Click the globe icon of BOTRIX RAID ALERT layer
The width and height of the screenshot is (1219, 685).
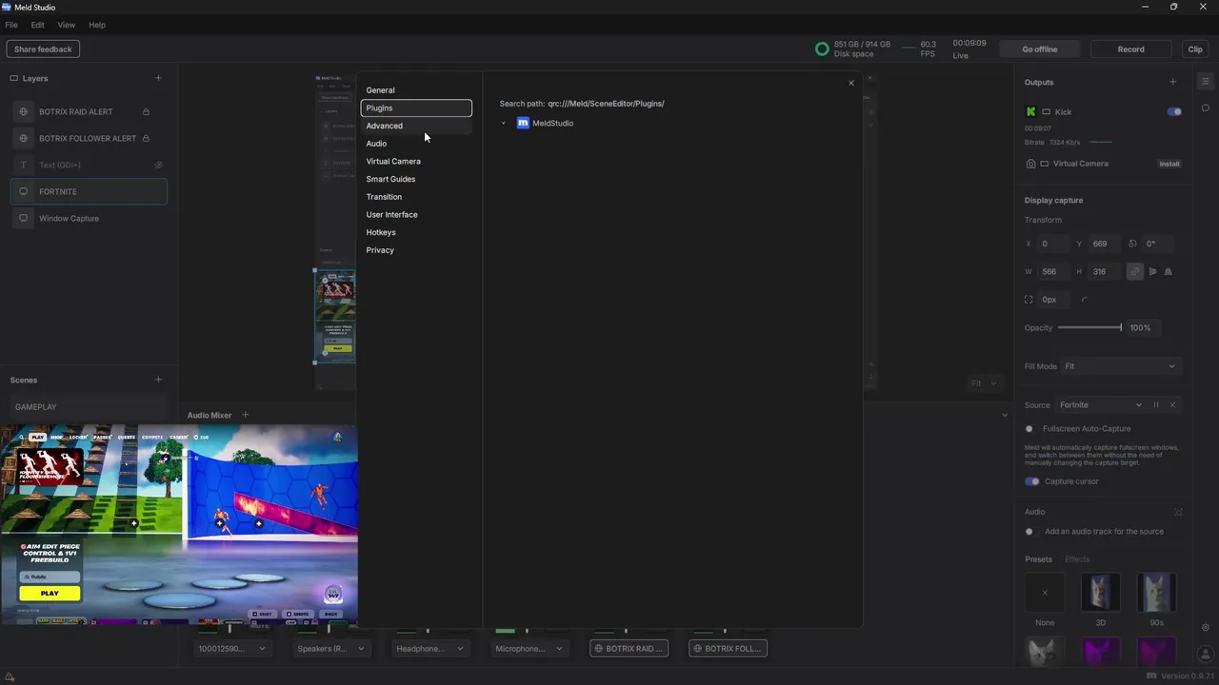pyautogui.click(x=24, y=111)
